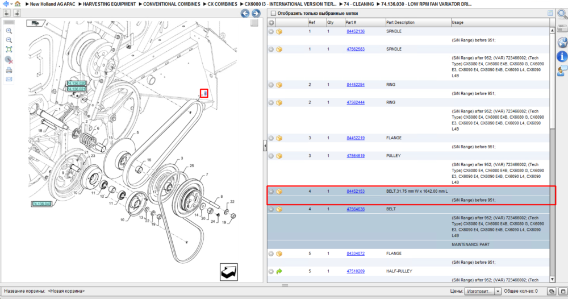
Task: Collapse parts panel via splitter arrow
Action: pos(265,146)
